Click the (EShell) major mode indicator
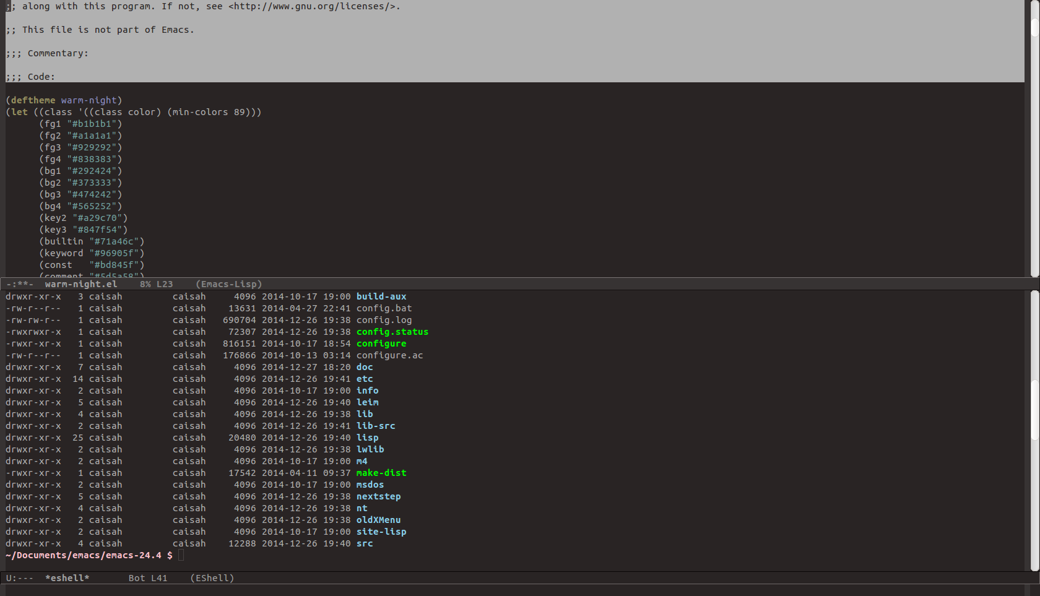The image size is (1040, 596). (x=212, y=578)
